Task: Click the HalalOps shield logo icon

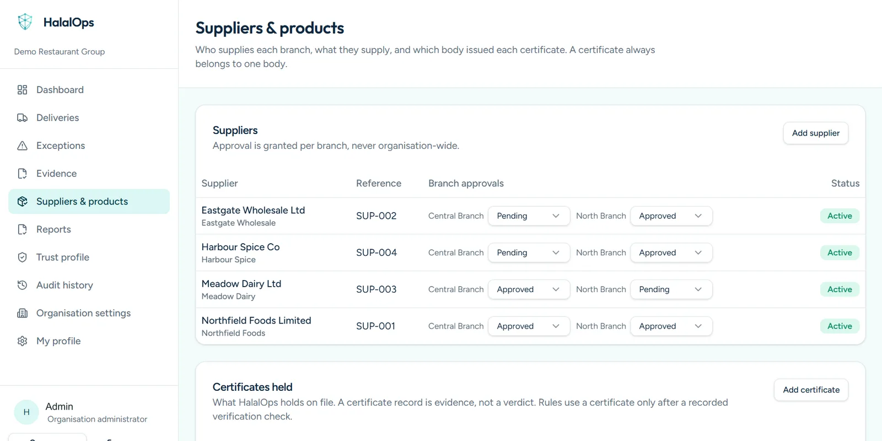Action: click(25, 22)
